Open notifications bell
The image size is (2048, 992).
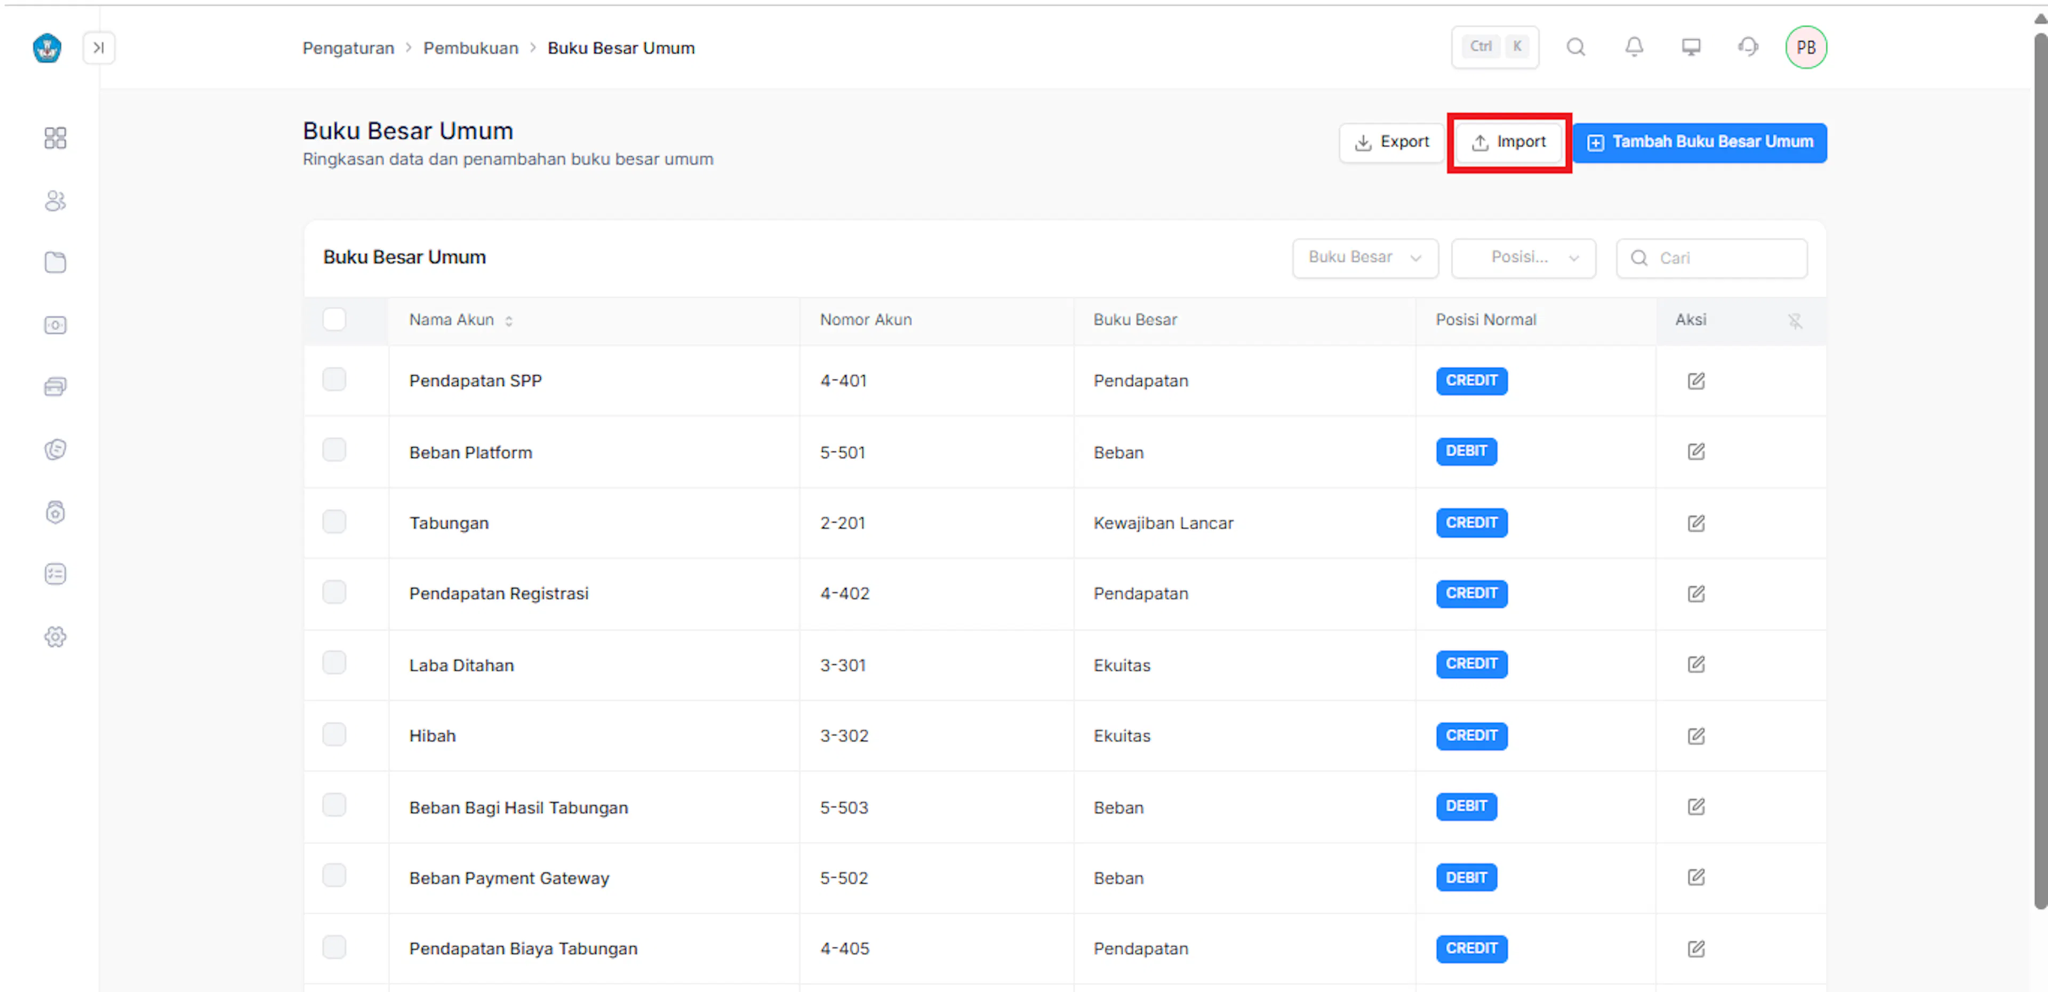coord(1634,47)
